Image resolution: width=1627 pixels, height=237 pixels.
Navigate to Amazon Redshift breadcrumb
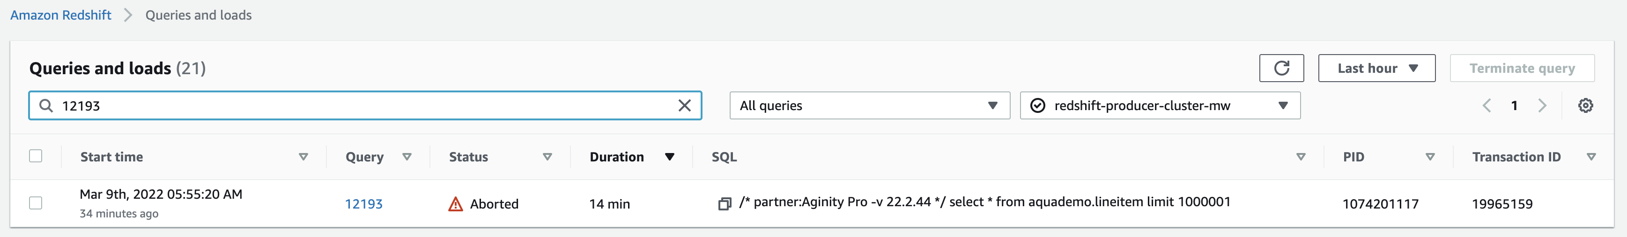60,15
